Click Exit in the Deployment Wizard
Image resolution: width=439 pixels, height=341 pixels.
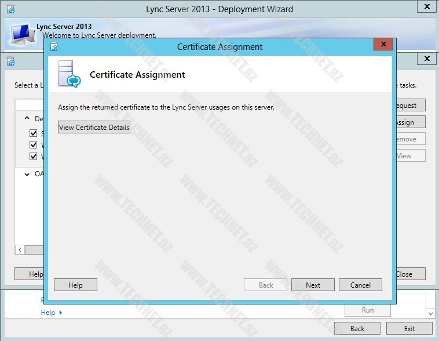click(409, 328)
